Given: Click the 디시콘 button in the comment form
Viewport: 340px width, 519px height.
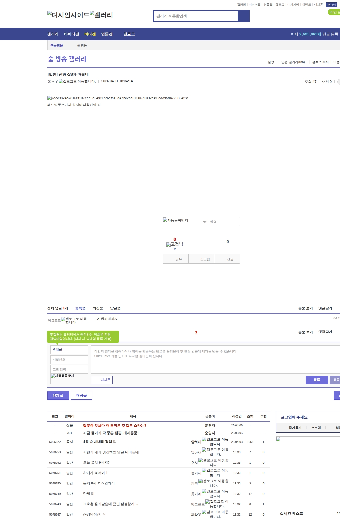Looking at the screenshot, I should click(x=102, y=380).
